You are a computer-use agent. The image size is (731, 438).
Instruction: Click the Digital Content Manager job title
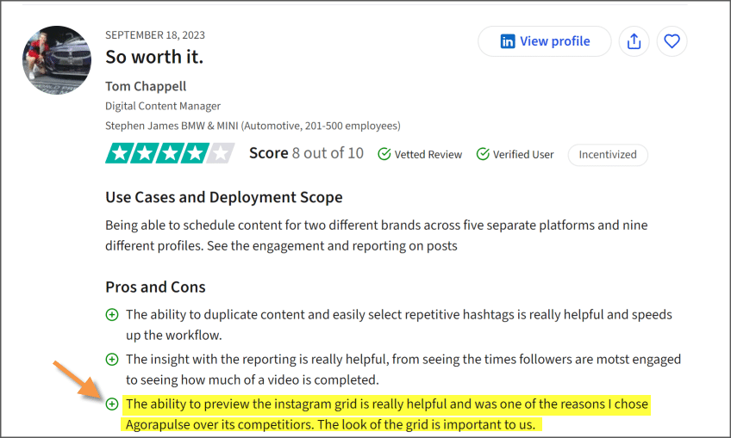[x=163, y=106]
